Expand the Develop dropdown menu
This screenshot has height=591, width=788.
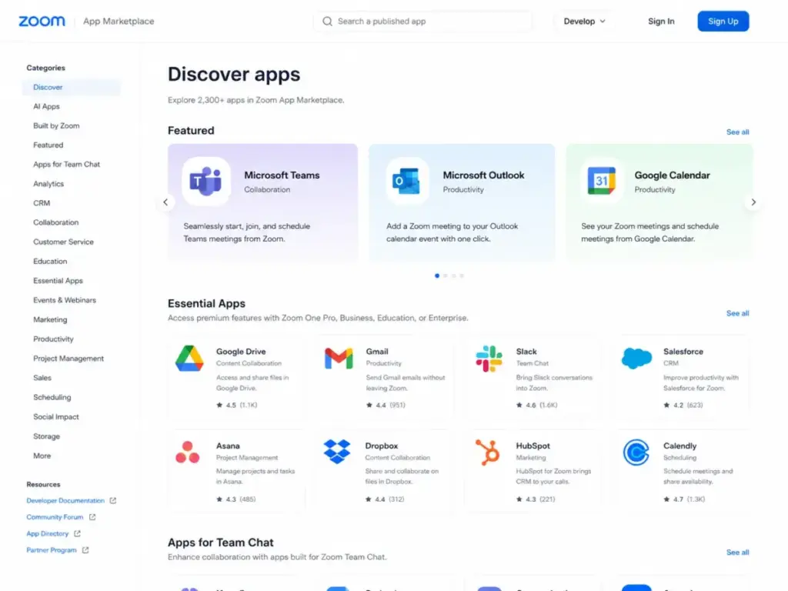point(585,21)
